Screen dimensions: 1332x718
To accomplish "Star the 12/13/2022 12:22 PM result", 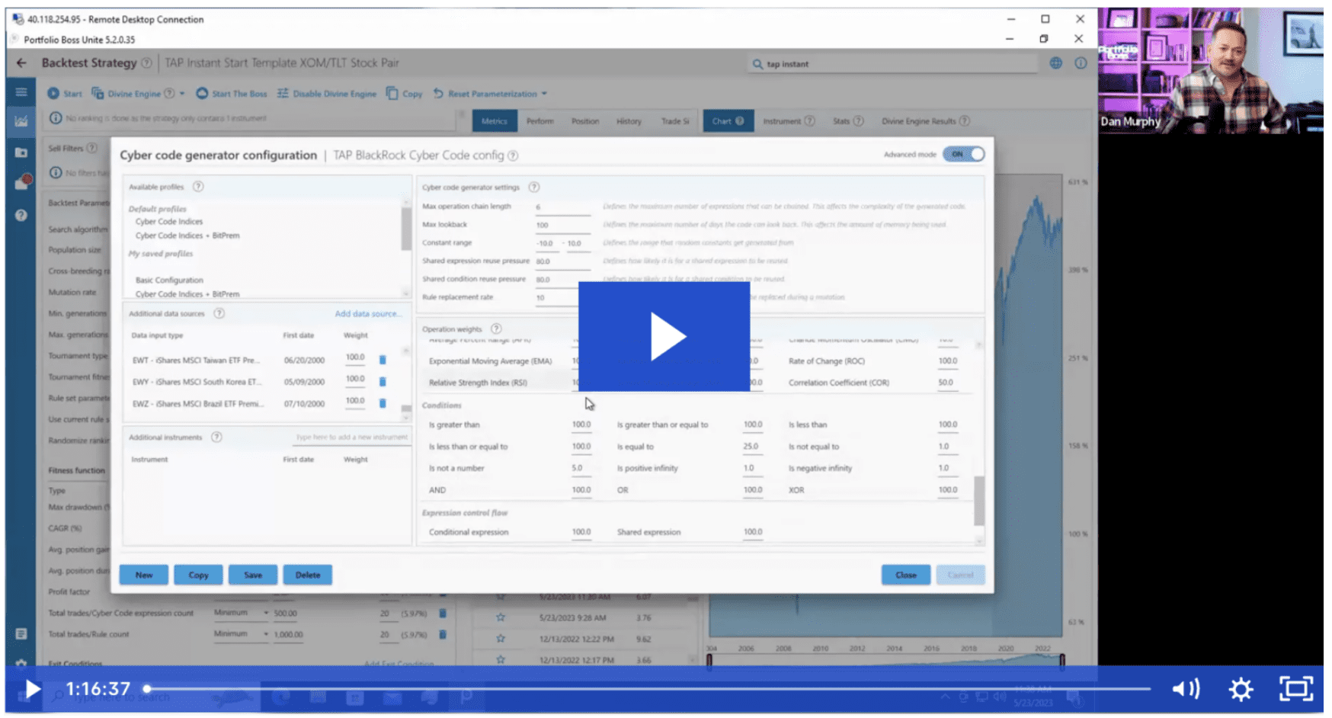I will click(x=501, y=639).
